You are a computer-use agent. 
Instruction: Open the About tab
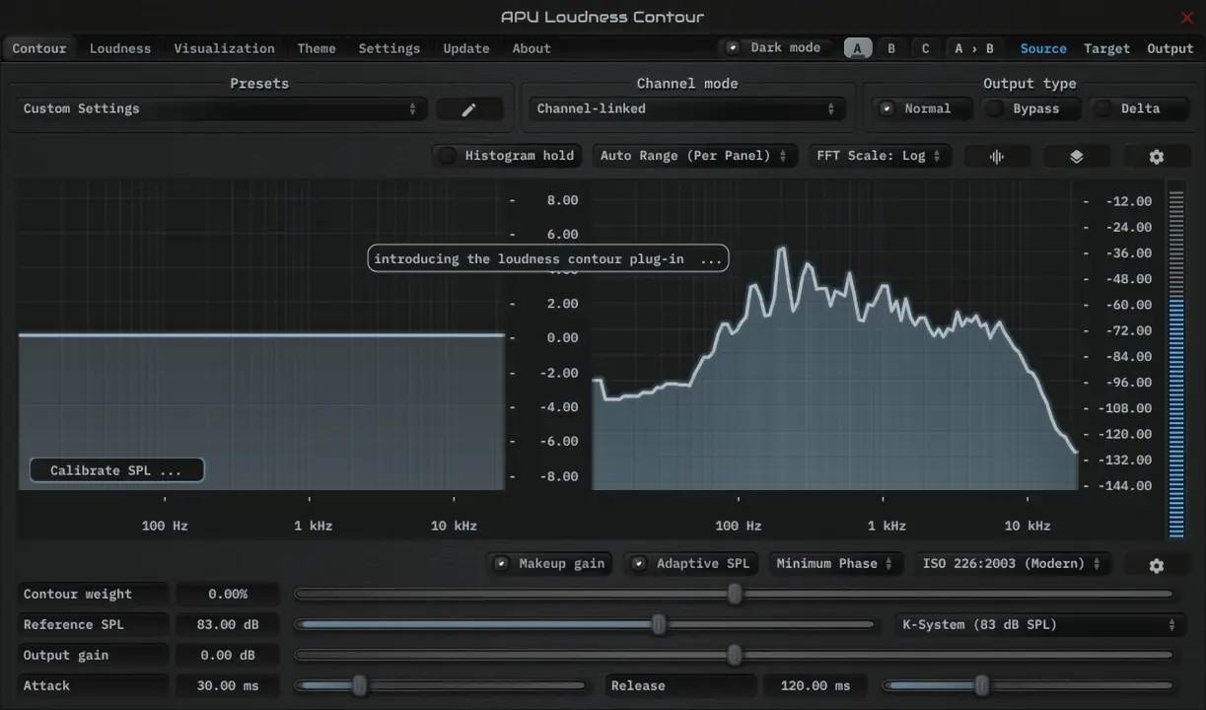(532, 48)
